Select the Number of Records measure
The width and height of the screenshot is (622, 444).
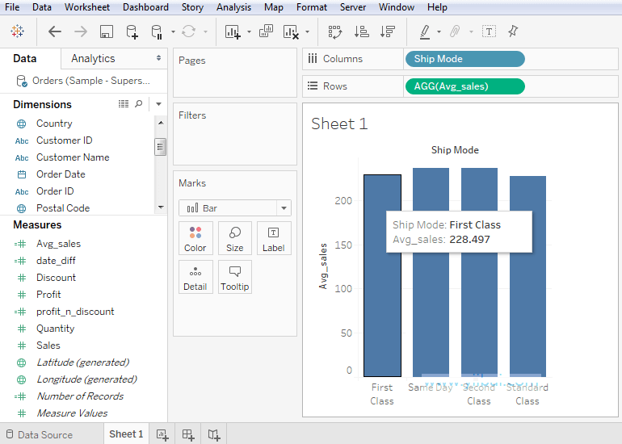tap(80, 396)
